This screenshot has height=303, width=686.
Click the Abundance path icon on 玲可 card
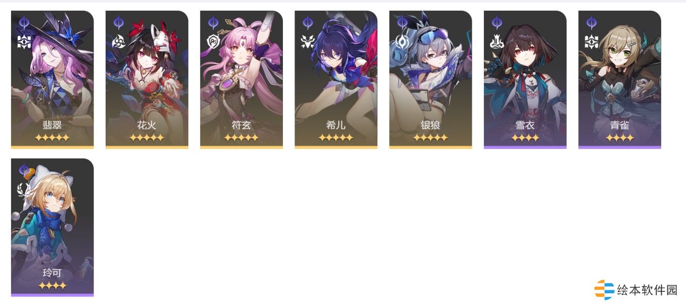24,189
